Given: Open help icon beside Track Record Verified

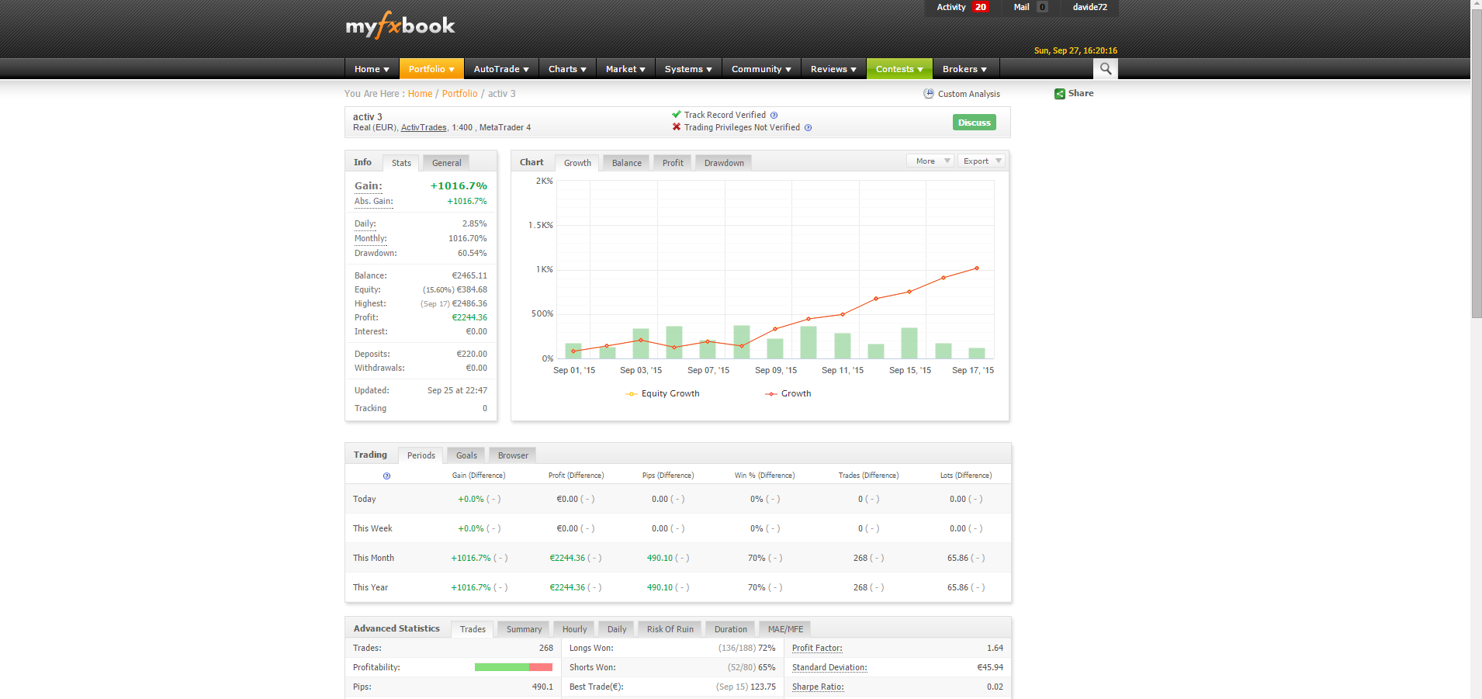Looking at the screenshot, I should (774, 116).
